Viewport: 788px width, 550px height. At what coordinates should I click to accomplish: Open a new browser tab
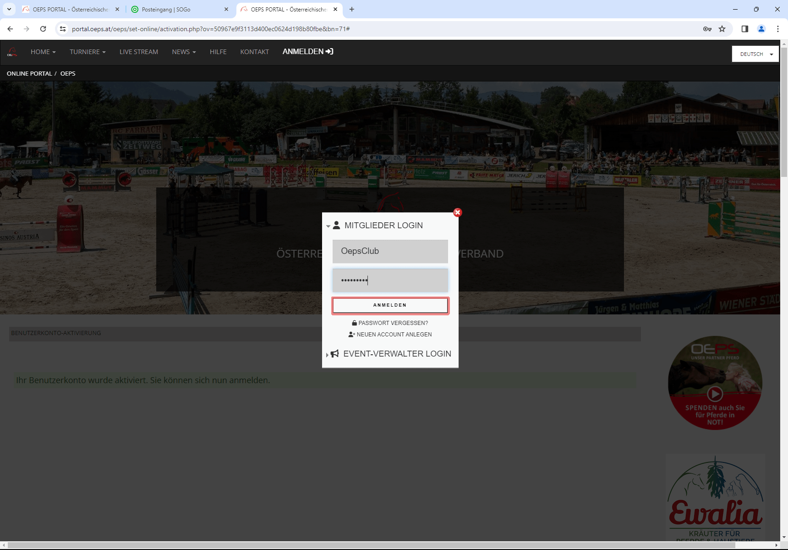pos(352,9)
